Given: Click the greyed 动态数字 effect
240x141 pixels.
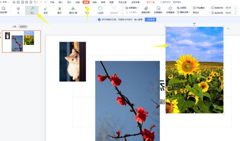Looking at the screenshot, I should click(x=114, y=11).
